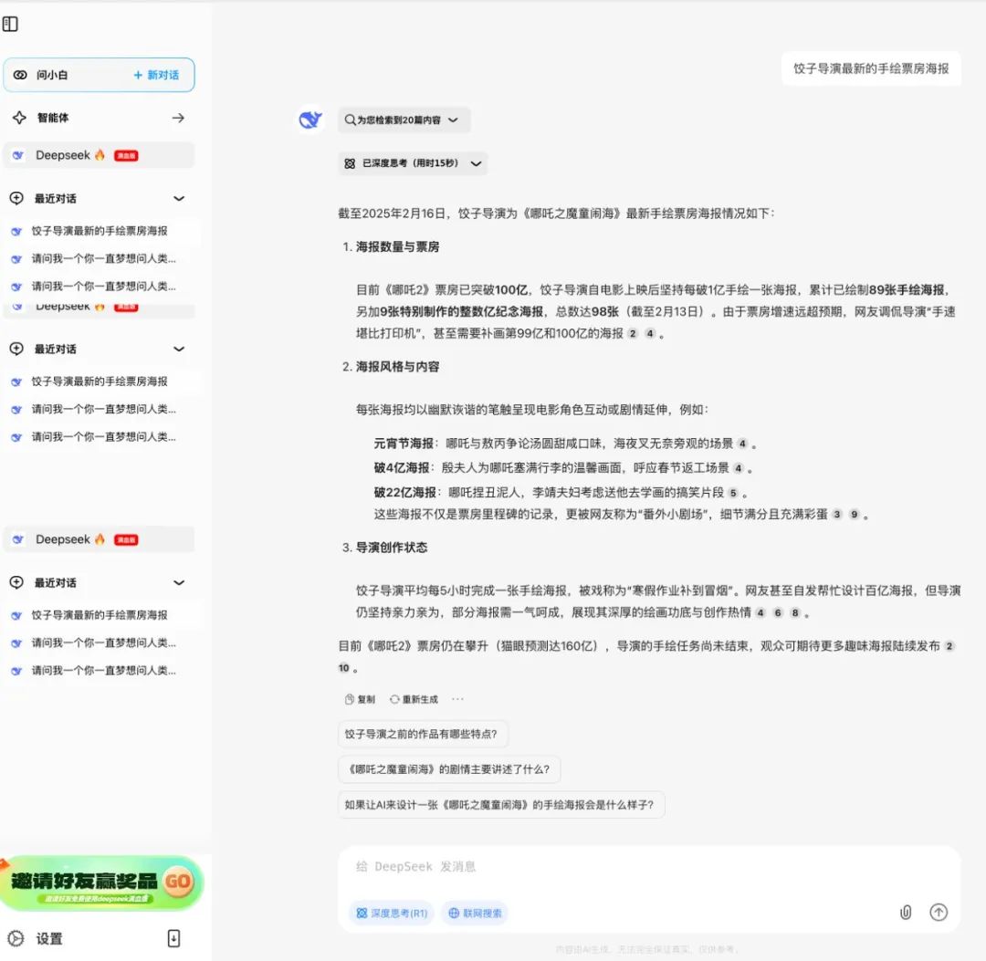This screenshot has width=986, height=961.
Task: Open citation 2 after 100亿的海报
Action: pyautogui.click(x=633, y=334)
